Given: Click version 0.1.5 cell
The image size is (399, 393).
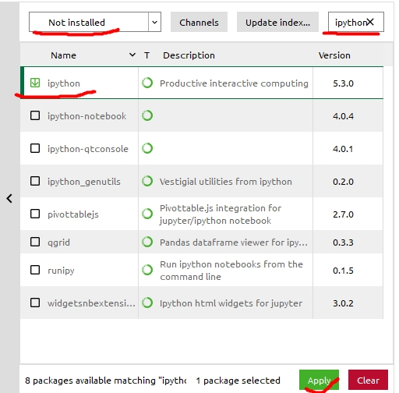Looking at the screenshot, I should click(x=343, y=271).
